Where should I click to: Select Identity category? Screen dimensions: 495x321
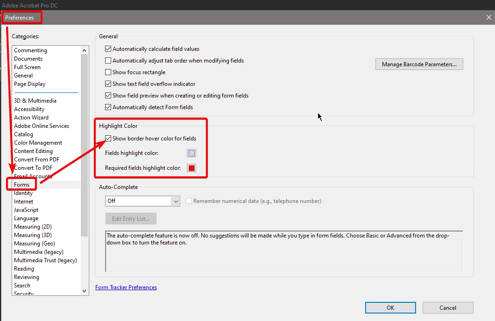[23, 193]
